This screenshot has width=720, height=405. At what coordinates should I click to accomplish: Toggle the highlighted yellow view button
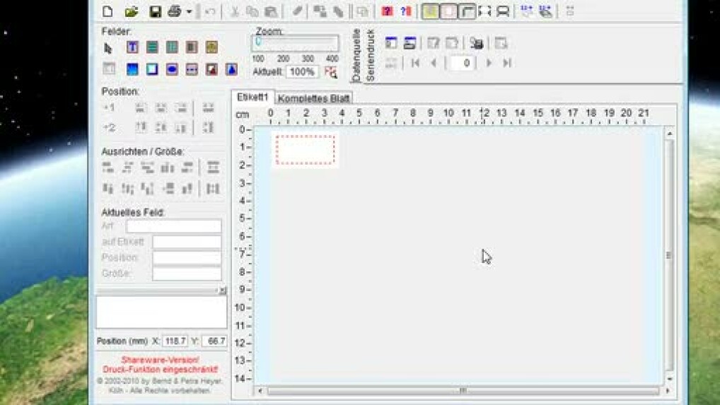(x=430, y=11)
